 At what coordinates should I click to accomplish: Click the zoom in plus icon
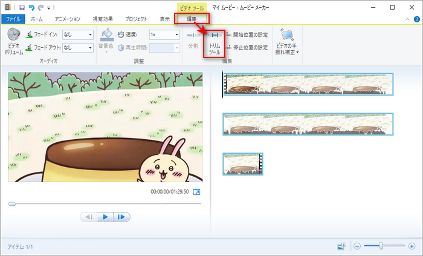412,246
